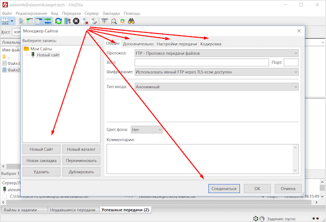This screenshot has width=326, height=222.
Task: Click the queue pane scroll-right arrow
Action: click(316, 202)
